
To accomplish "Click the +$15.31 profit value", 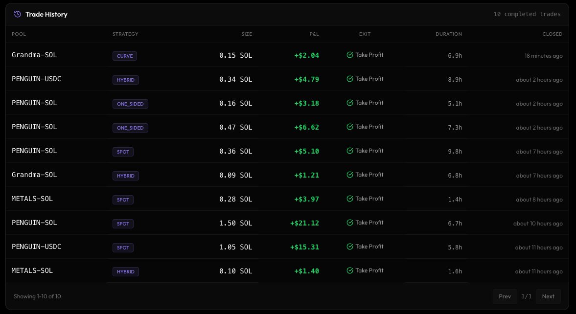I will click(304, 247).
